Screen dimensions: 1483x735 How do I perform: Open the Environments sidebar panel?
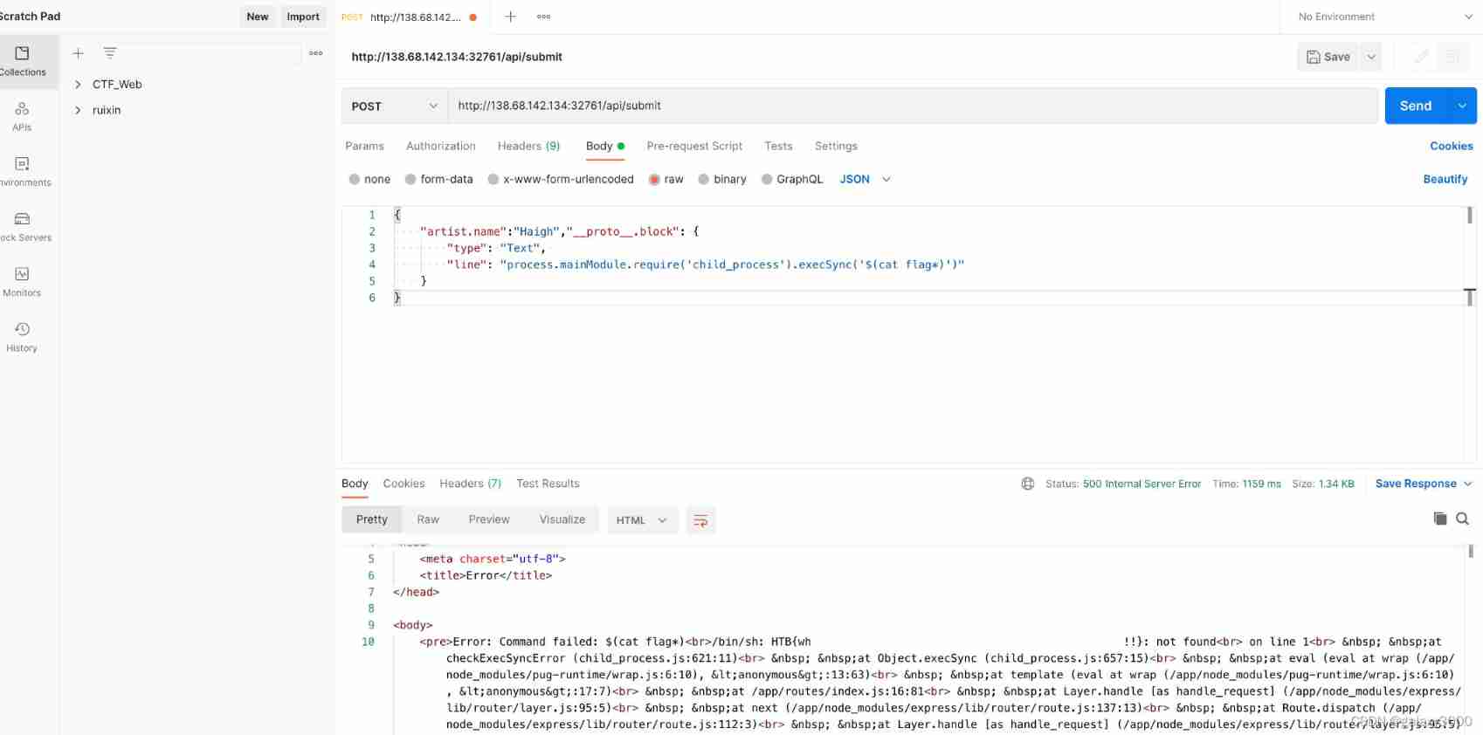tap(23, 171)
